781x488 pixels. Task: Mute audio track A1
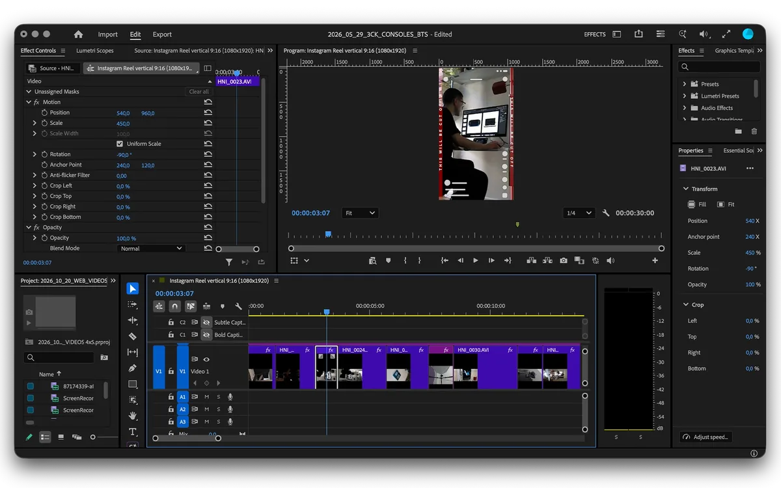coord(206,397)
